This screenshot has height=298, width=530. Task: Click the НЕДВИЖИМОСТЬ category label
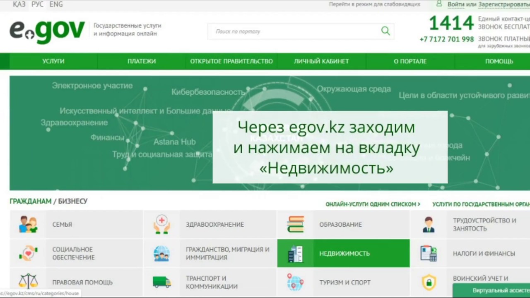coord(344,253)
